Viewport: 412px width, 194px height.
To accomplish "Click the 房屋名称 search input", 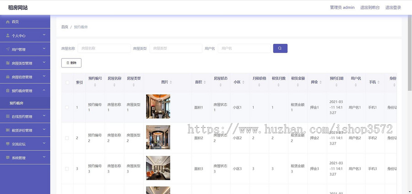I will [x=104, y=48].
